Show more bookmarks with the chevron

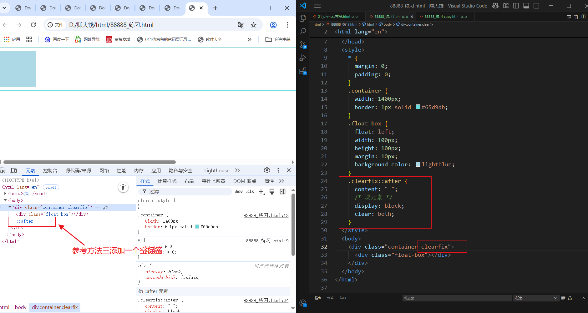(x=250, y=39)
